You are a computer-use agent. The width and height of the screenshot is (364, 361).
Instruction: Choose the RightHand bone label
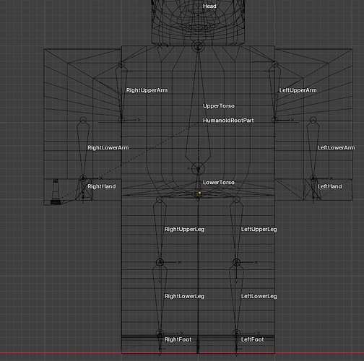[102, 186]
